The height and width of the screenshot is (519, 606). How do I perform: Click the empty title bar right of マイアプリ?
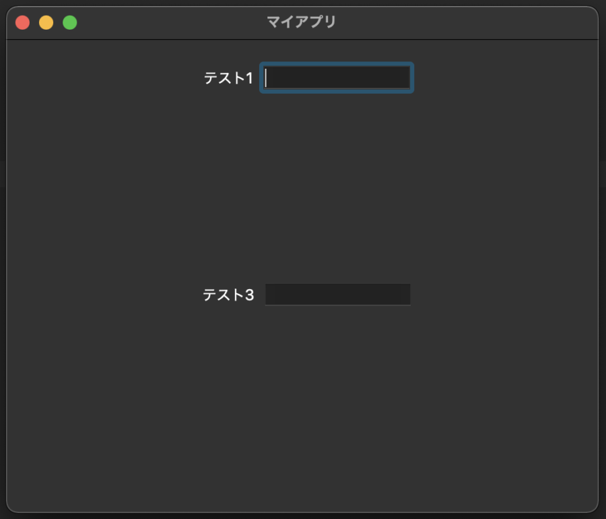click(x=471, y=22)
